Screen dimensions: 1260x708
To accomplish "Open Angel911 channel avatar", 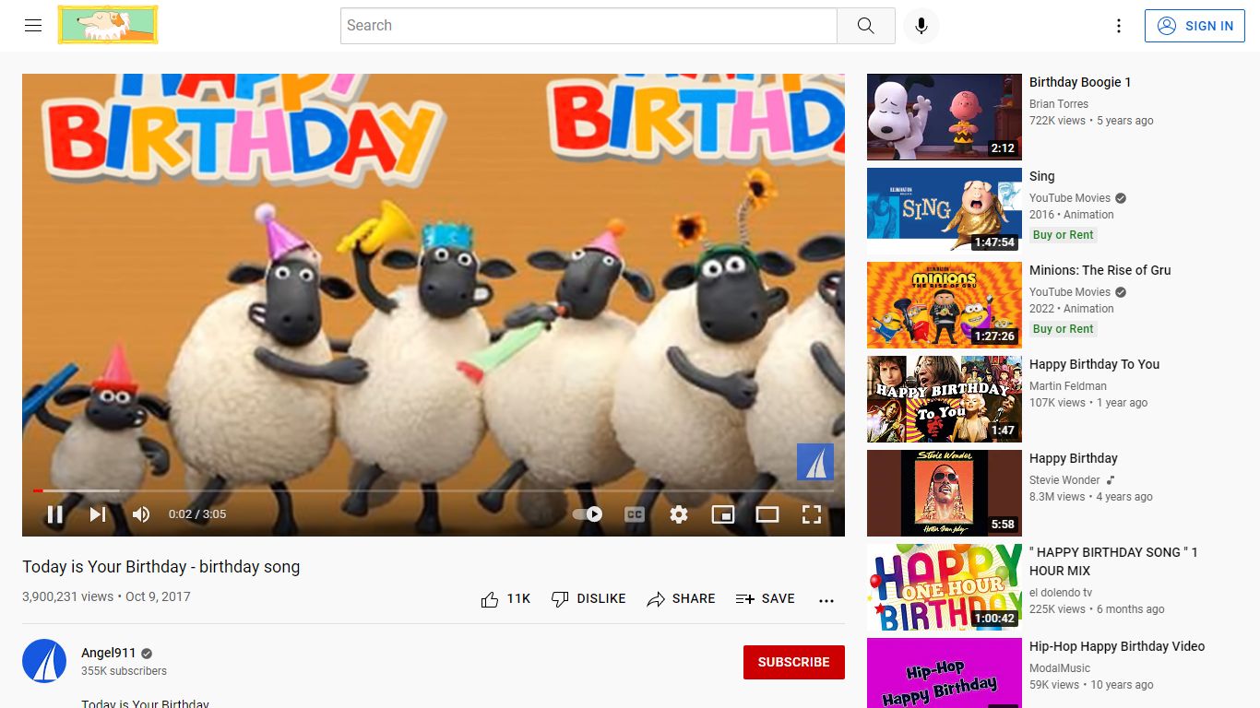I will 44,661.
